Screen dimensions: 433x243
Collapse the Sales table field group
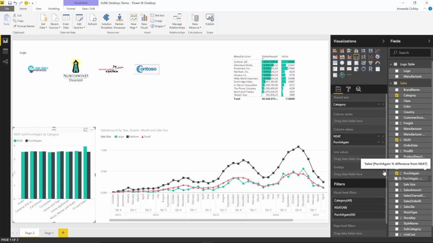click(x=391, y=83)
